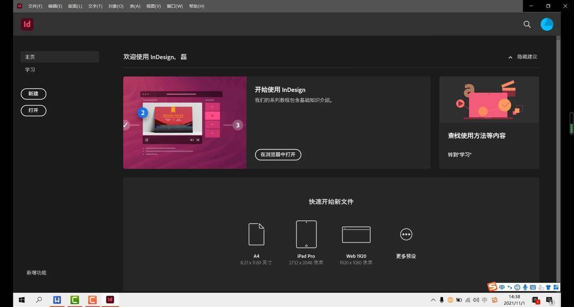Open the blue user account avatar
The height and width of the screenshot is (307, 574).
[547, 24]
